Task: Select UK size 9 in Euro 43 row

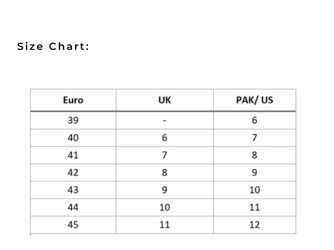Action: [x=164, y=190]
